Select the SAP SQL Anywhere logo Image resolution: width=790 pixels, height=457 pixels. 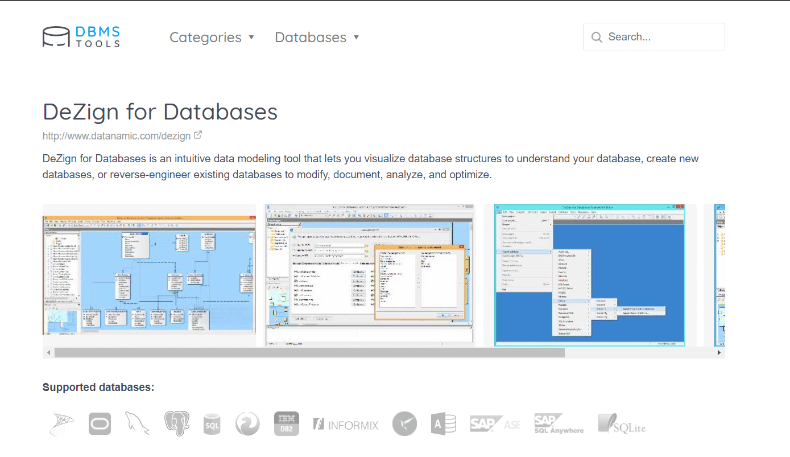[x=559, y=424]
